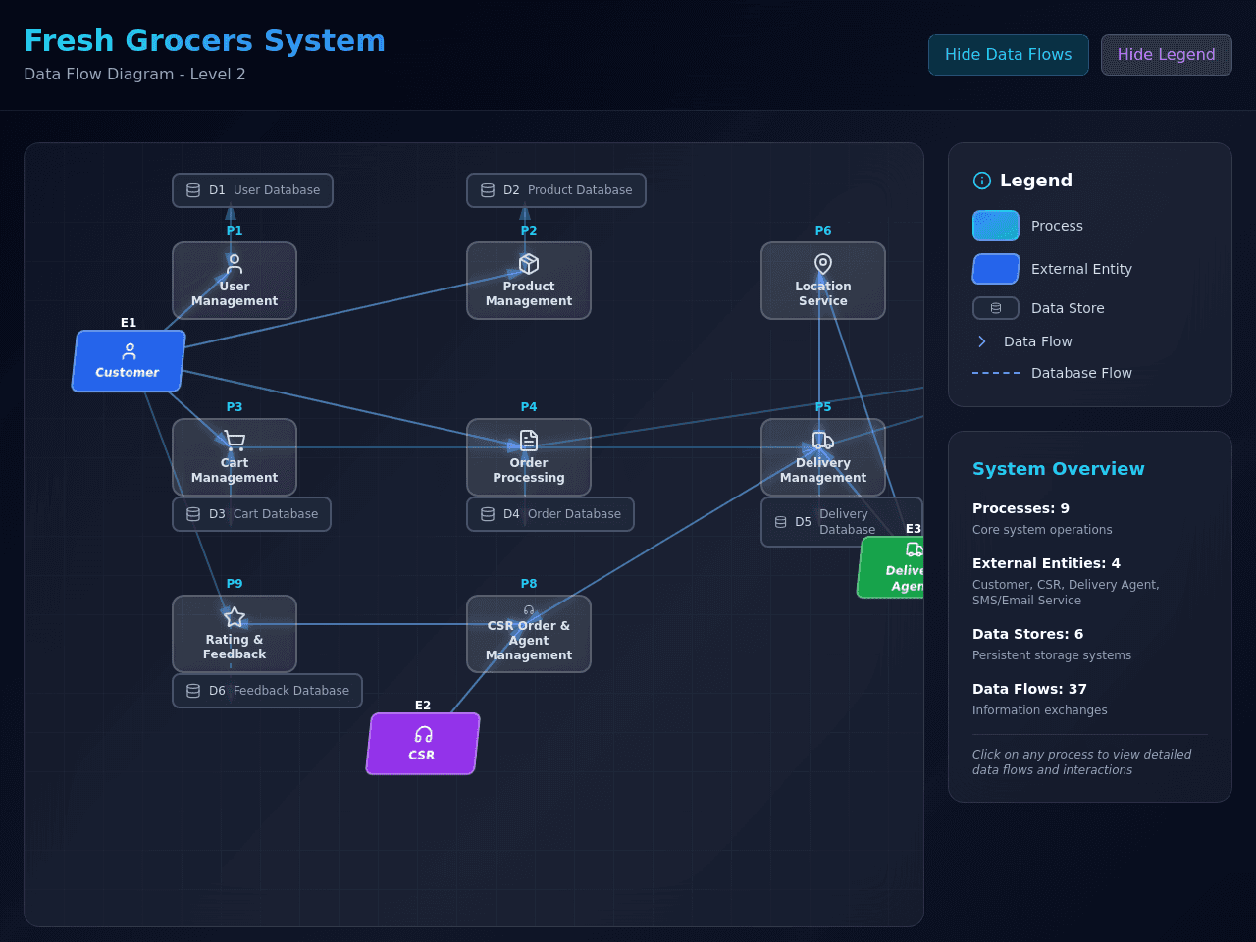Viewport: 1256px width, 942px height.
Task: Click the D4 Order Database cylinder icon
Action: tap(488, 514)
